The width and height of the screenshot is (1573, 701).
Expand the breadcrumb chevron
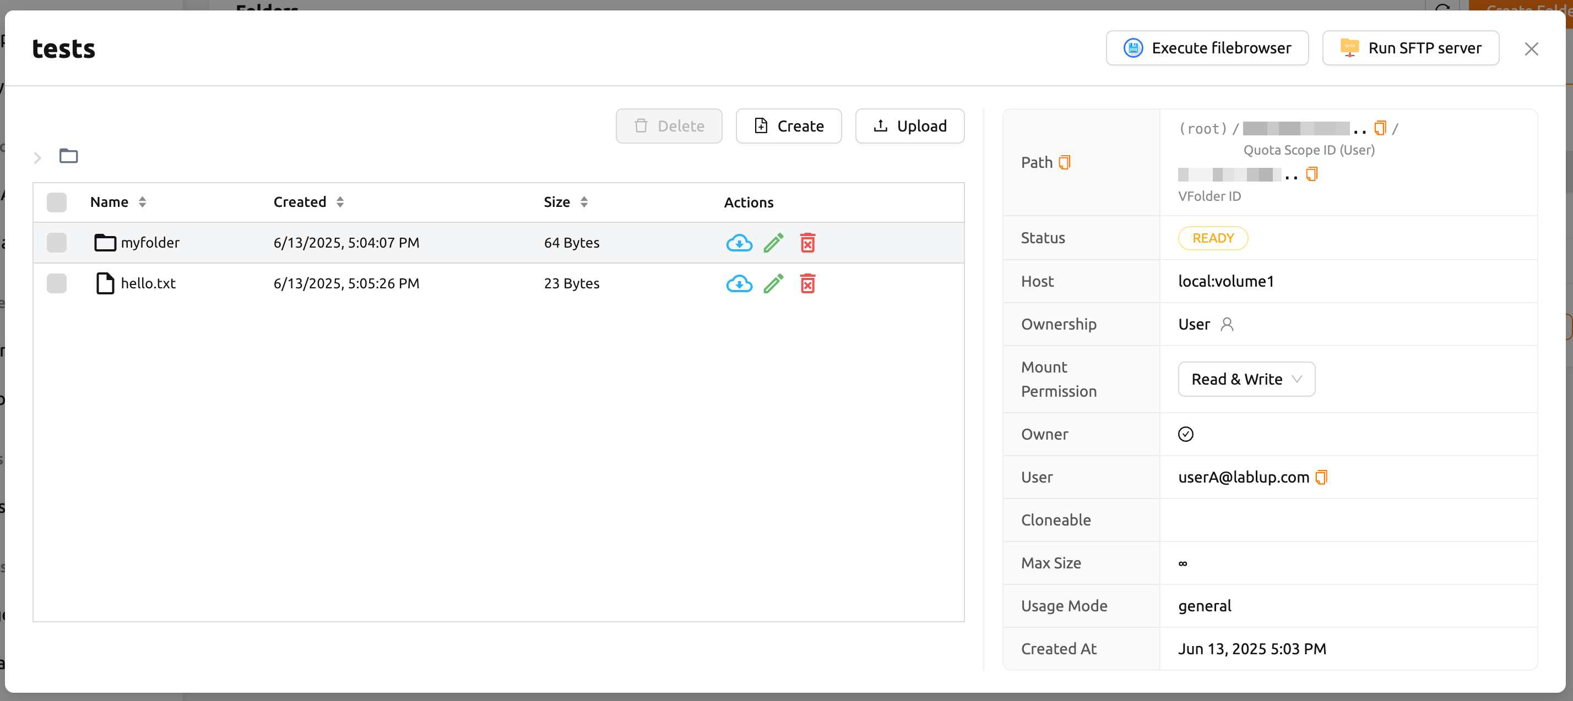(x=37, y=158)
